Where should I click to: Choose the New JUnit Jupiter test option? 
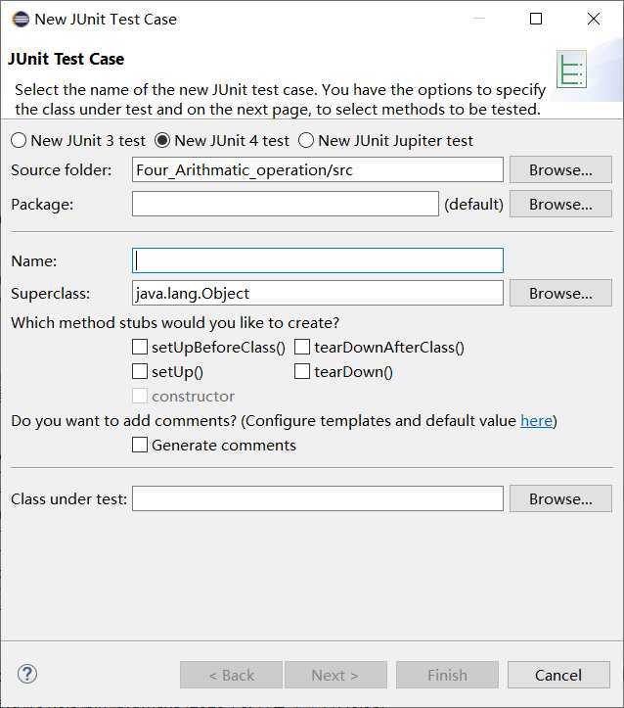(x=307, y=141)
